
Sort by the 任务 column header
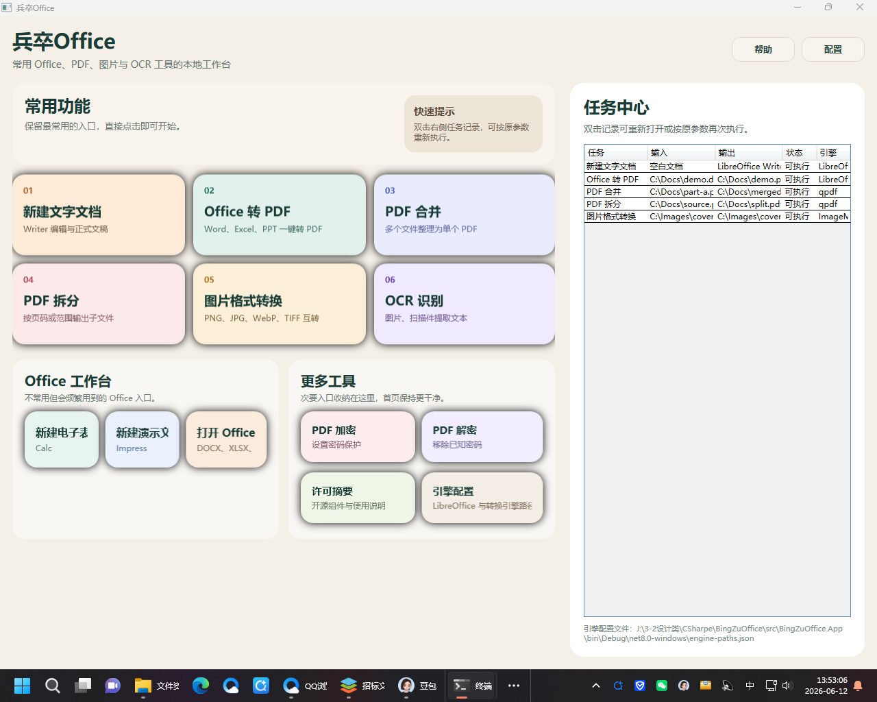[x=616, y=152]
